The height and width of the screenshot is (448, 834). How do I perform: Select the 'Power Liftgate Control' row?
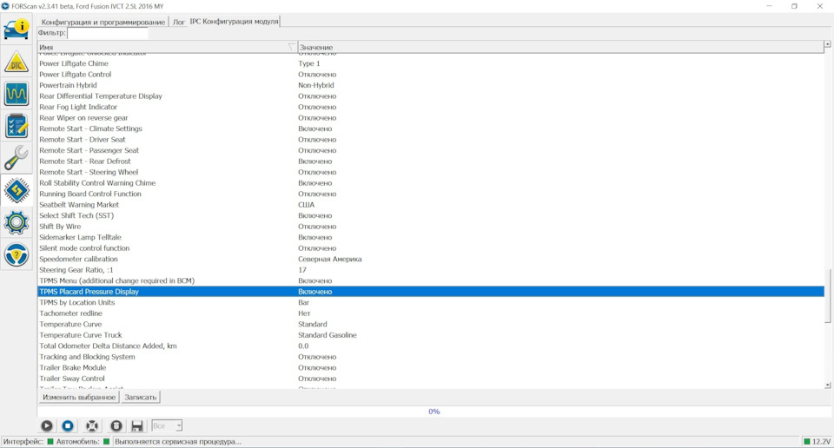click(431, 75)
